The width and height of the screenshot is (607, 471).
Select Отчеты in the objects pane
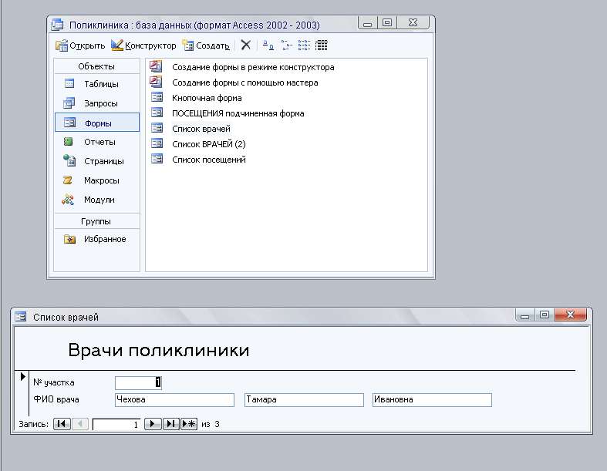coord(96,142)
